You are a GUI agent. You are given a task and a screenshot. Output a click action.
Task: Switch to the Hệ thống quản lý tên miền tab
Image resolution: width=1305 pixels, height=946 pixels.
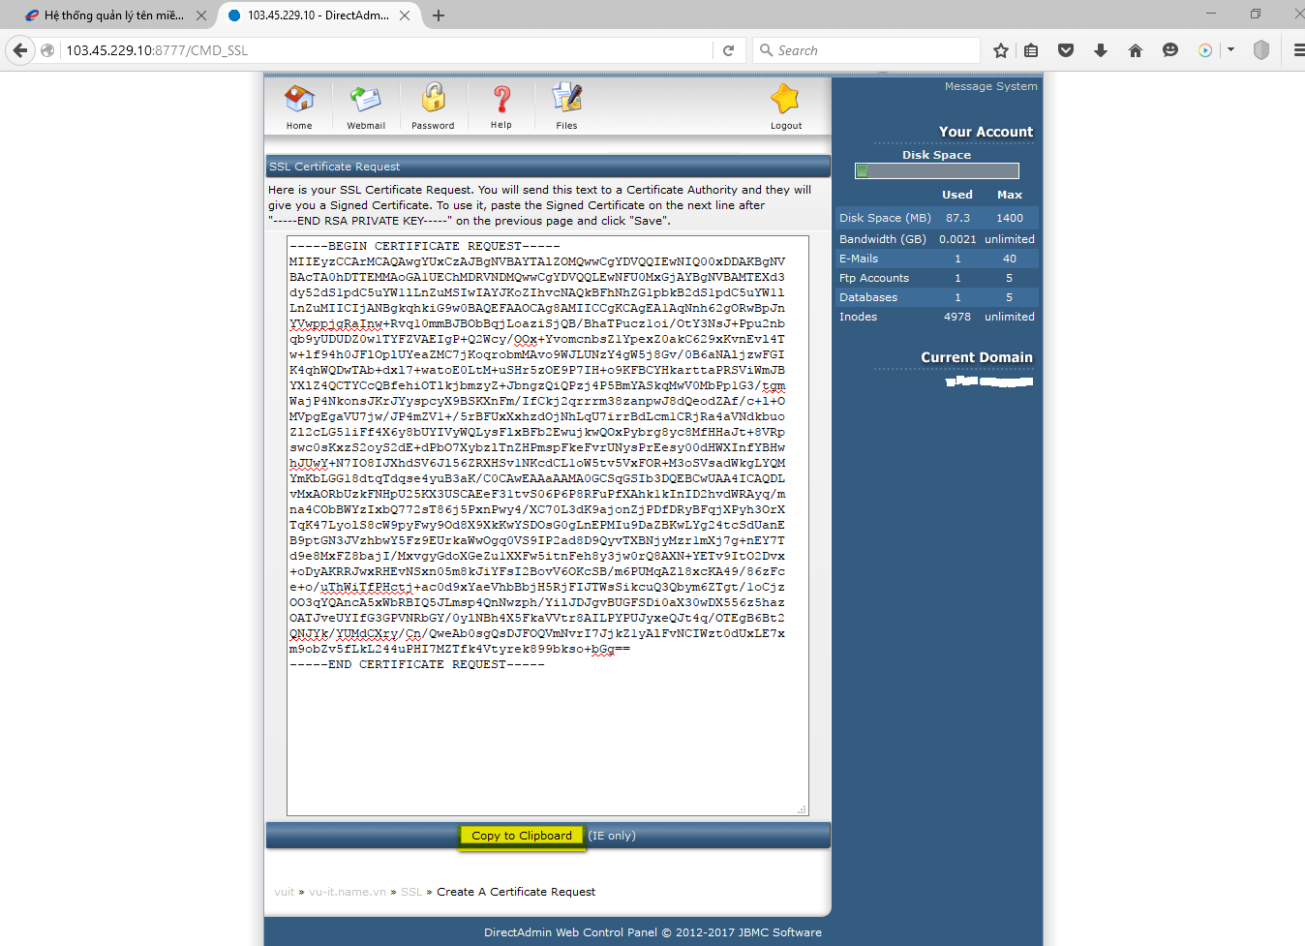pos(106,15)
